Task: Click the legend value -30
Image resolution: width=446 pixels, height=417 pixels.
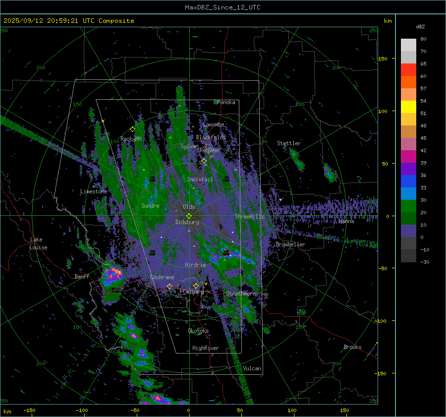Action: pyautogui.click(x=425, y=262)
